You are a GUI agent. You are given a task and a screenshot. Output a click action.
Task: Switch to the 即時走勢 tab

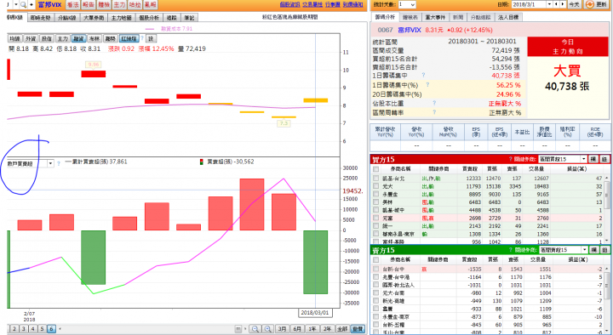coord(40,18)
